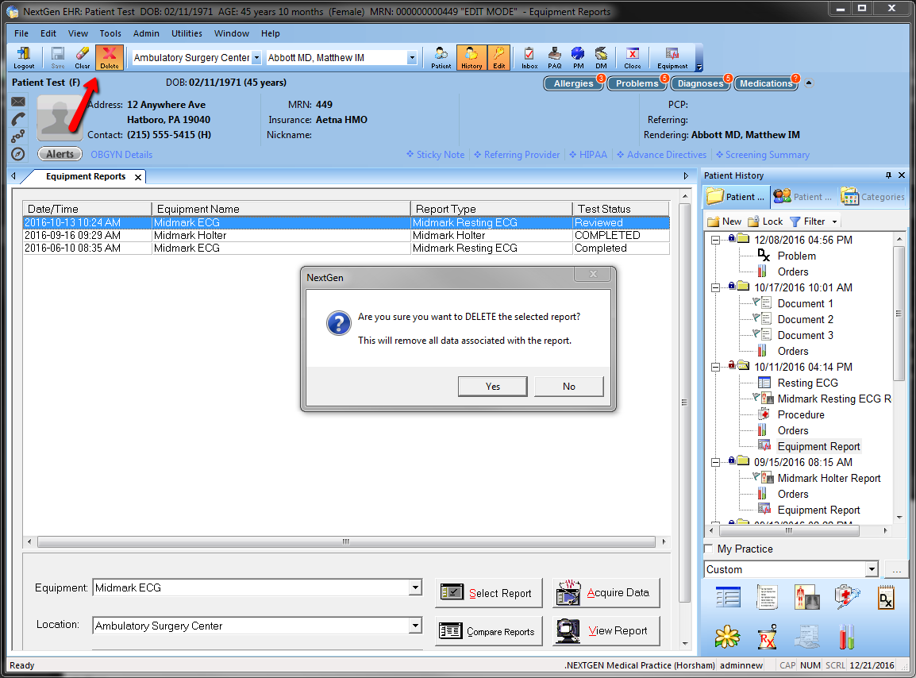Screen dimensions: 916x678
Task: Open the Allergies button
Action: [574, 83]
